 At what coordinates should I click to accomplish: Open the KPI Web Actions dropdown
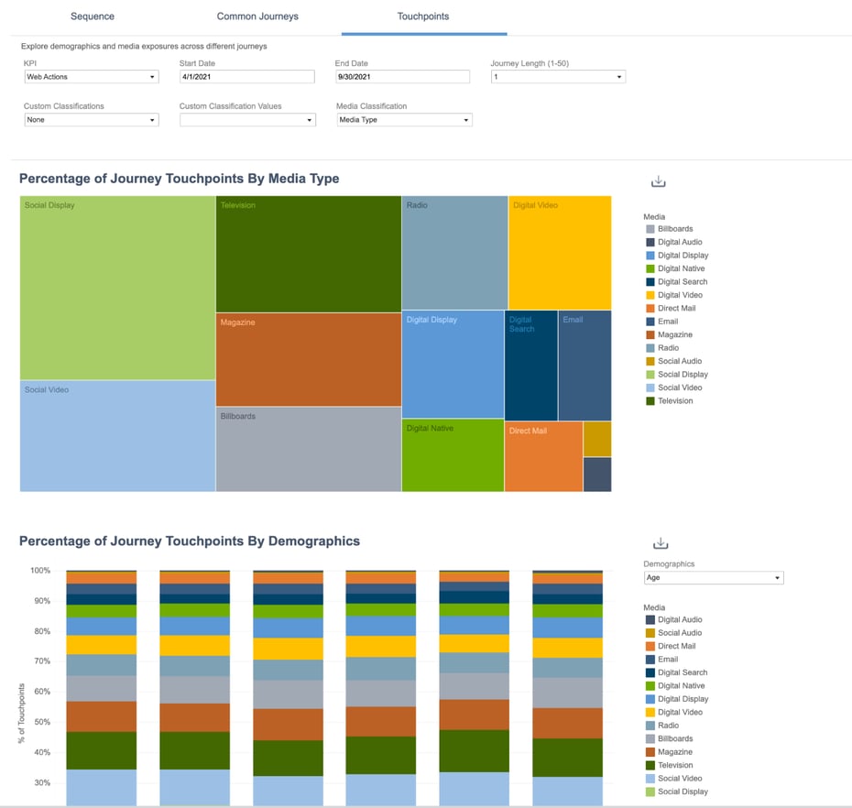(91, 77)
